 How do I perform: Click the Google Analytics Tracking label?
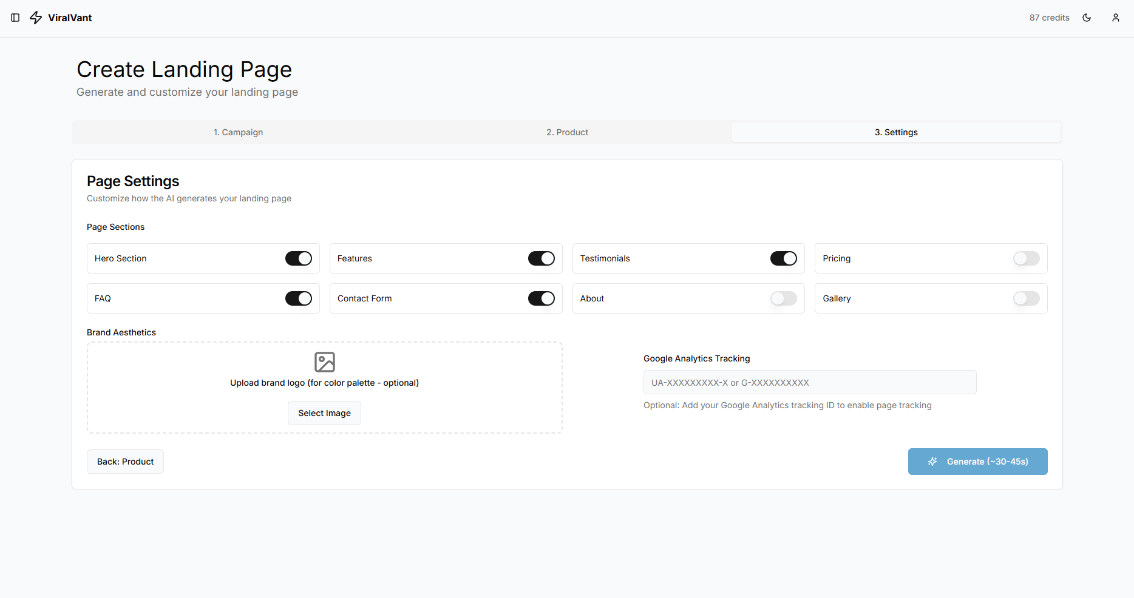tap(696, 358)
